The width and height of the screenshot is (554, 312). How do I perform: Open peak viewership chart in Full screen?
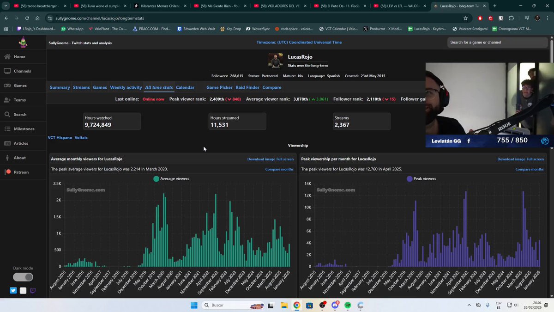coord(535,159)
